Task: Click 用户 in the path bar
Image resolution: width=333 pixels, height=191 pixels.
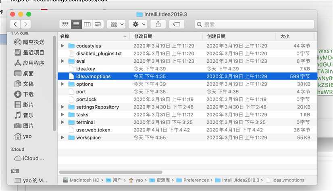Action: click(114, 180)
